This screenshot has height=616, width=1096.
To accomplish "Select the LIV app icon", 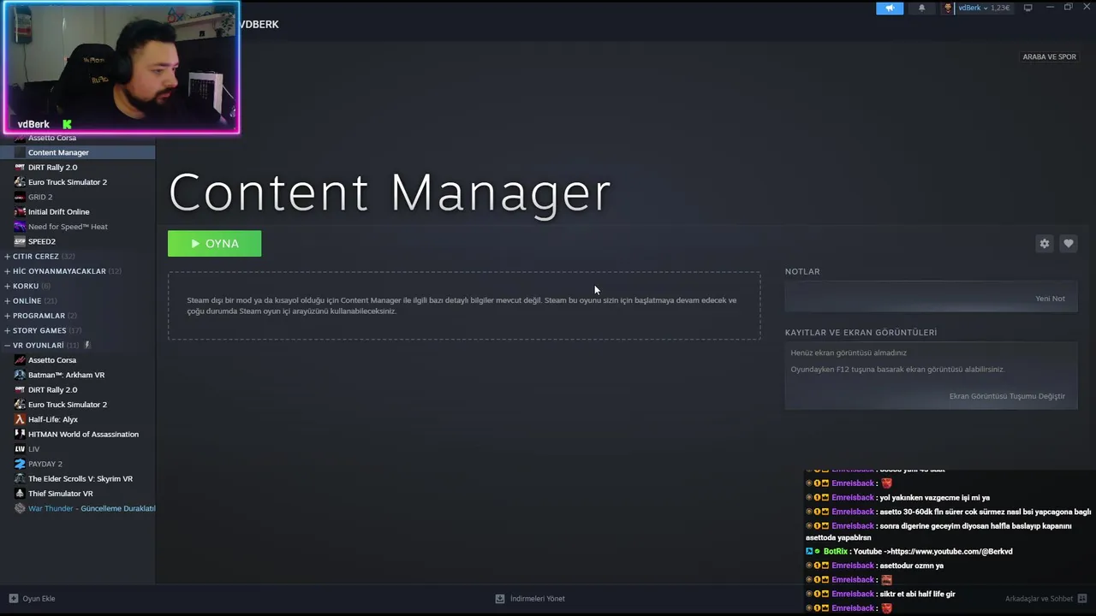I will pyautogui.click(x=20, y=449).
